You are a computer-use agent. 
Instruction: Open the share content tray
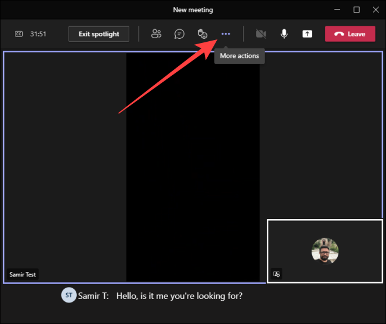coord(307,34)
